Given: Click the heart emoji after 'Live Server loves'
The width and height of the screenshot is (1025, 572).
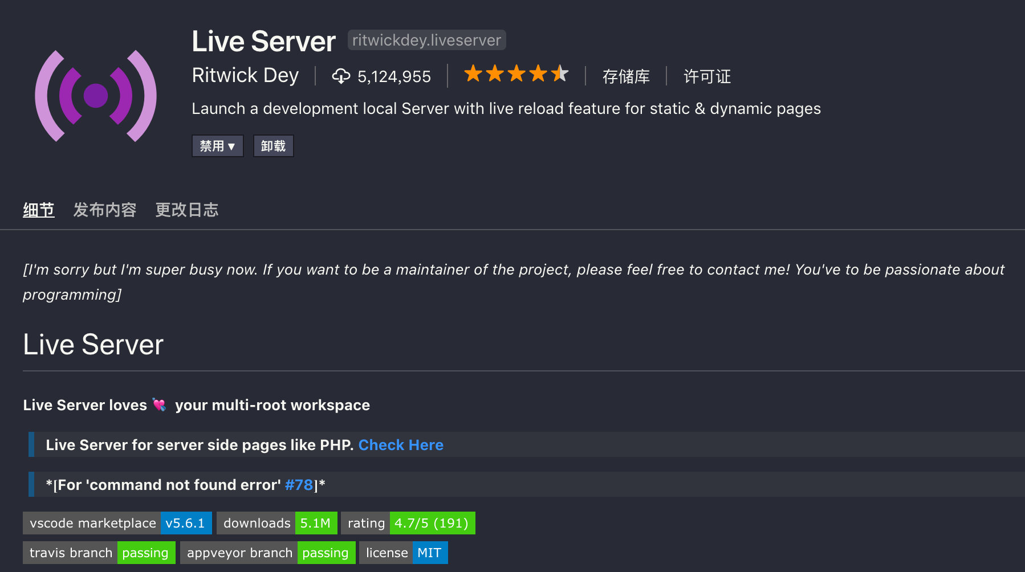Looking at the screenshot, I should [160, 405].
